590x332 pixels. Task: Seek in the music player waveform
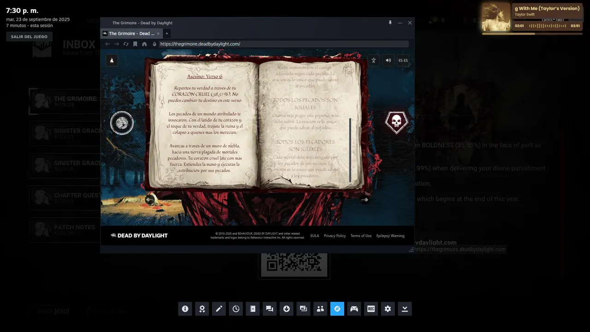[x=547, y=26]
